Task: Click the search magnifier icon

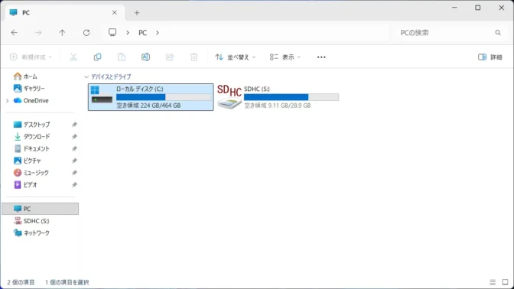Action: 498,32
